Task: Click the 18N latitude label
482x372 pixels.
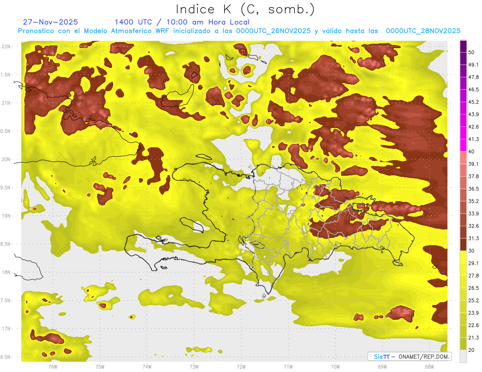Action: pos(6,272)
